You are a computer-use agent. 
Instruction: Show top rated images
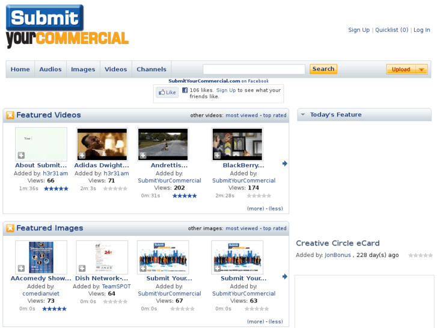(275, 228)
